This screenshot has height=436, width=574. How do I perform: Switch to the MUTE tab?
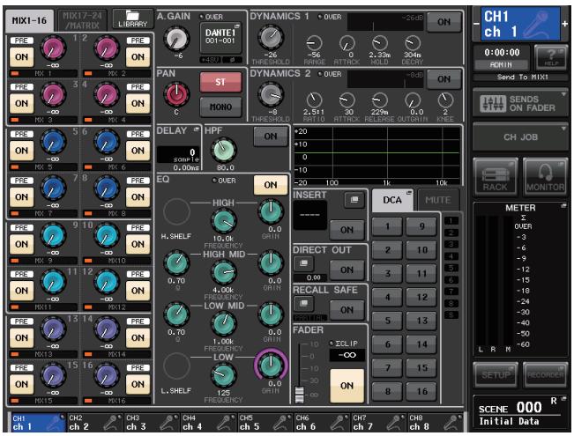(438, 200)
